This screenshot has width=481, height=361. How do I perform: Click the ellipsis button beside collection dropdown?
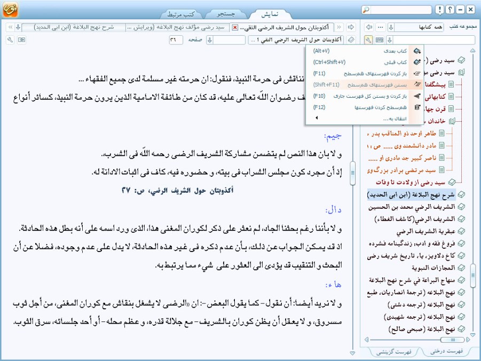click(x=381, y=27)
